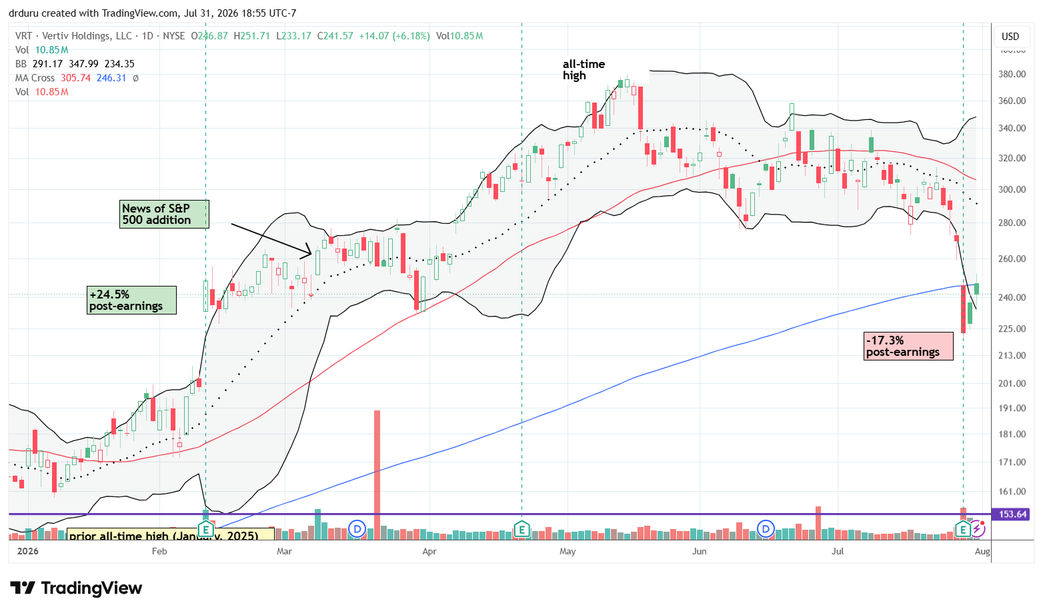Click the 260.00 price axis label
This screenshot has height=613, width=1043.
(1012, 259)
